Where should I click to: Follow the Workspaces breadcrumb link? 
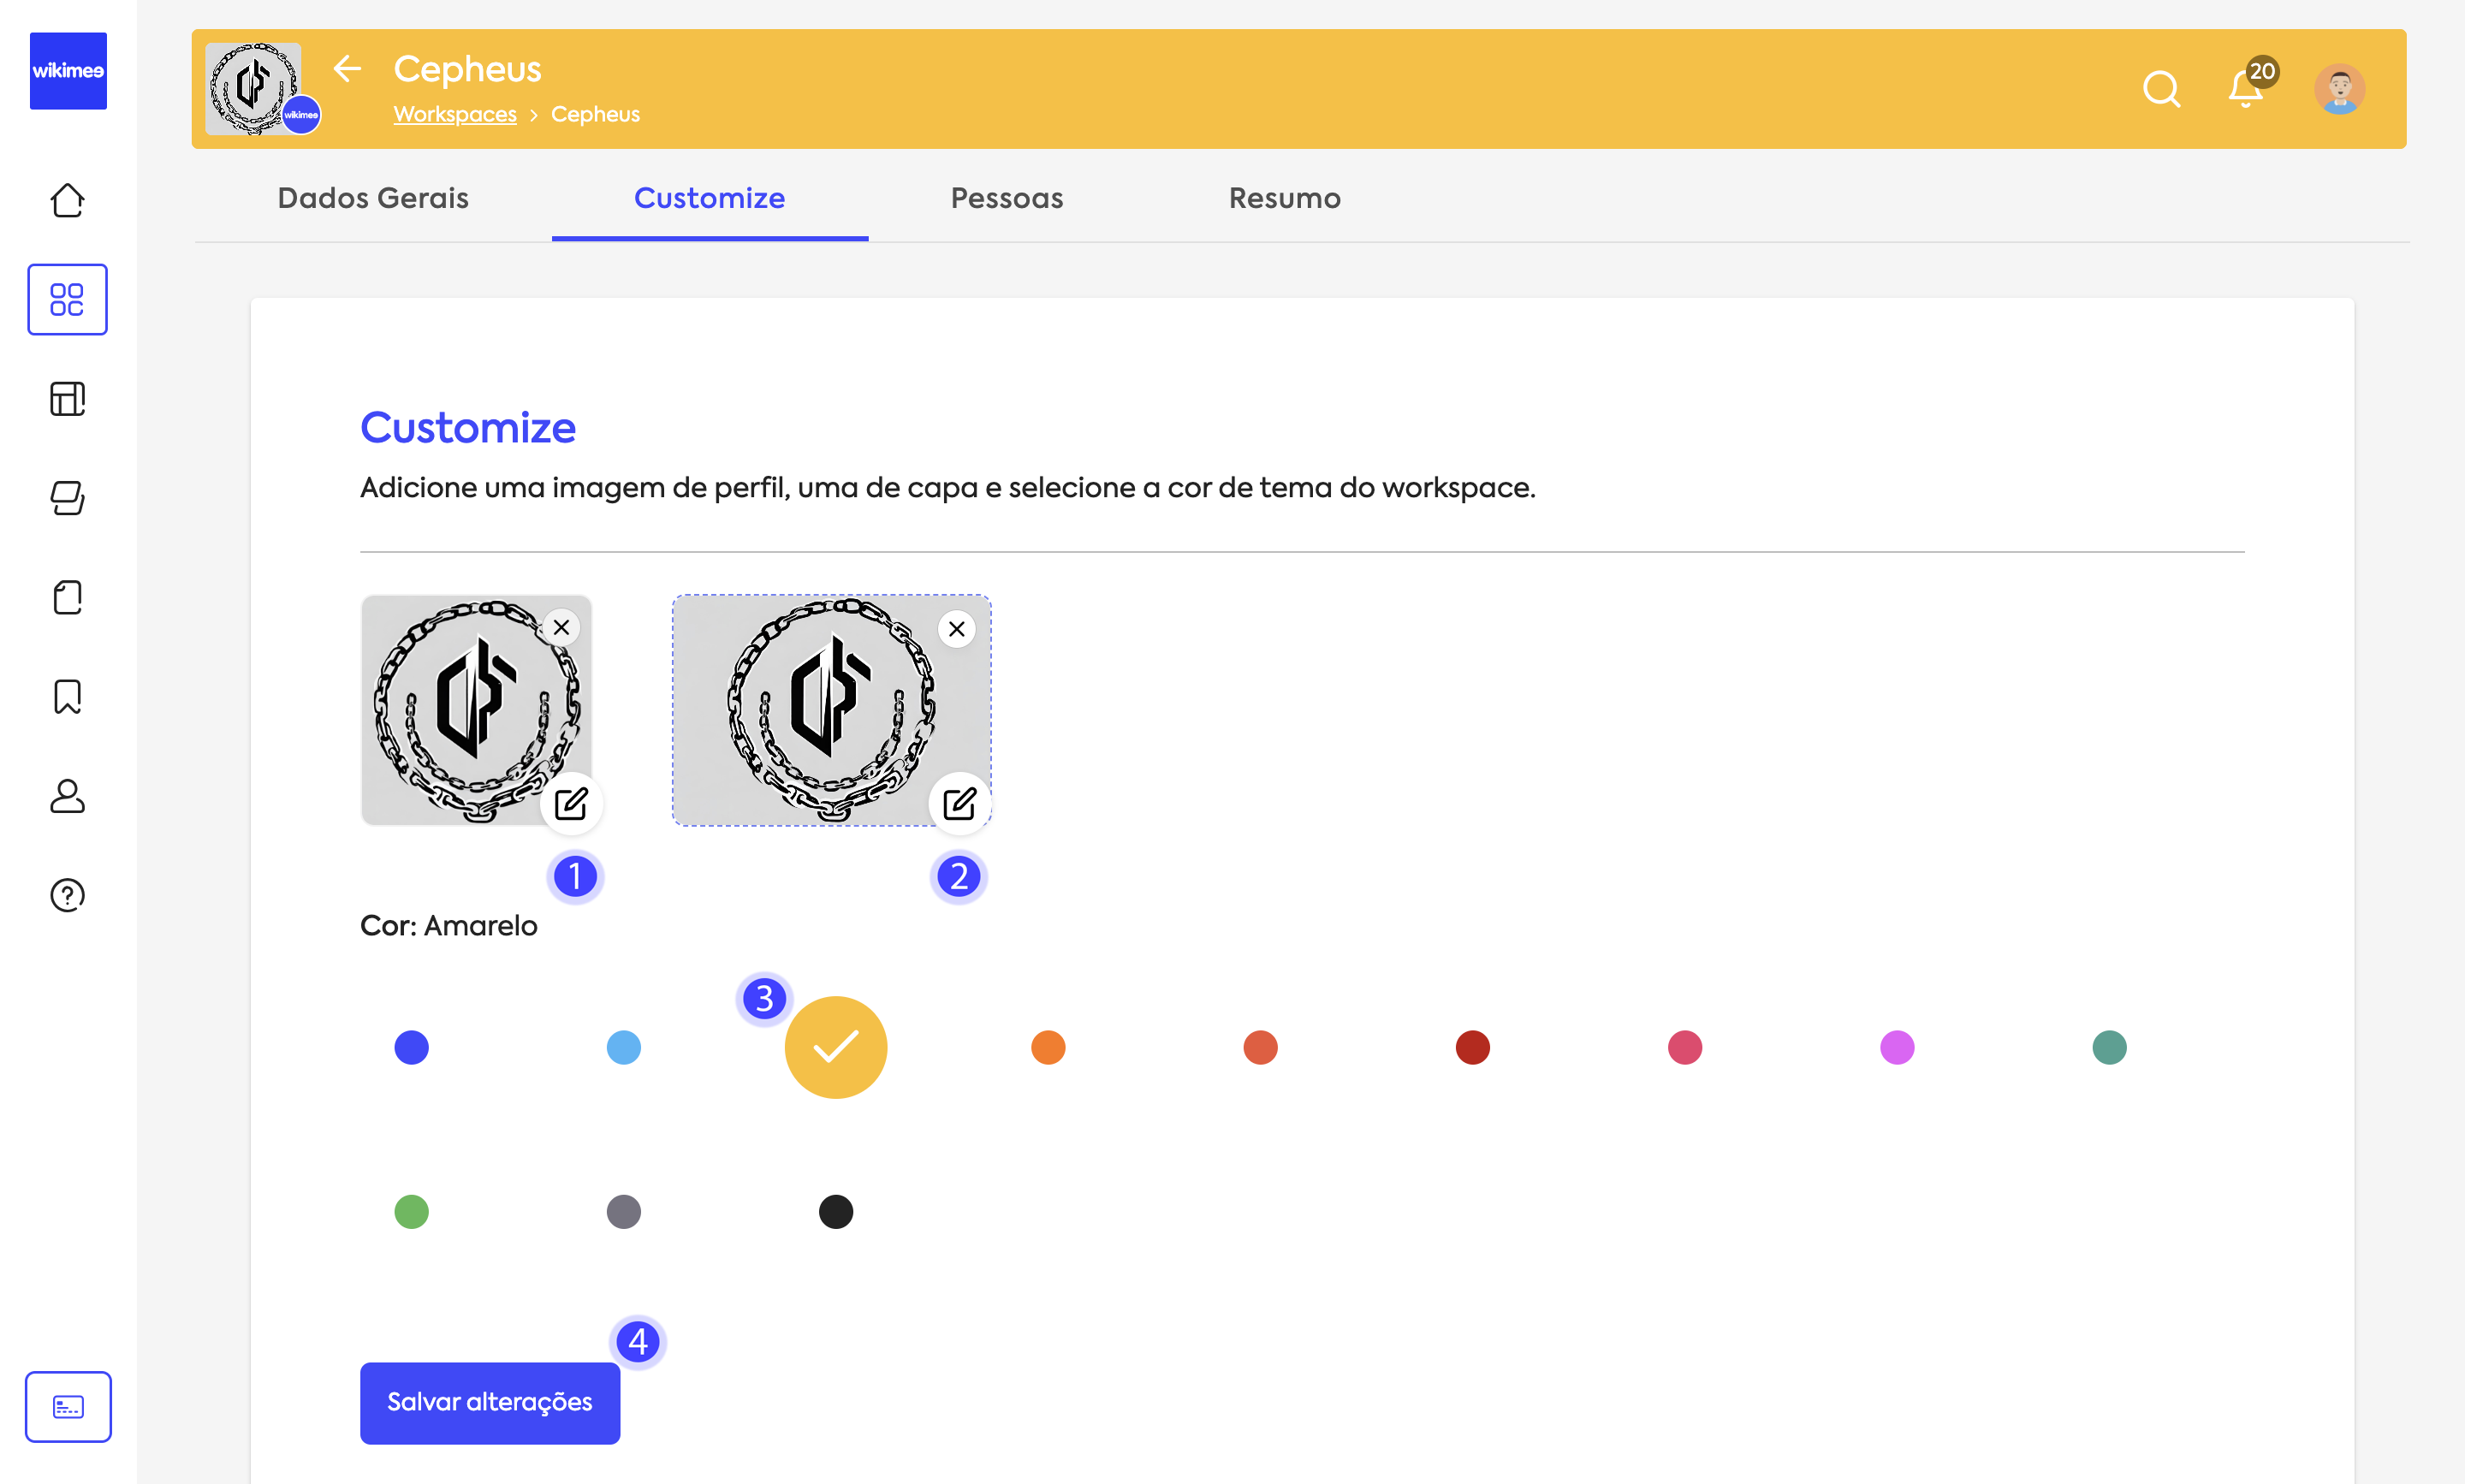click(455, 114)
